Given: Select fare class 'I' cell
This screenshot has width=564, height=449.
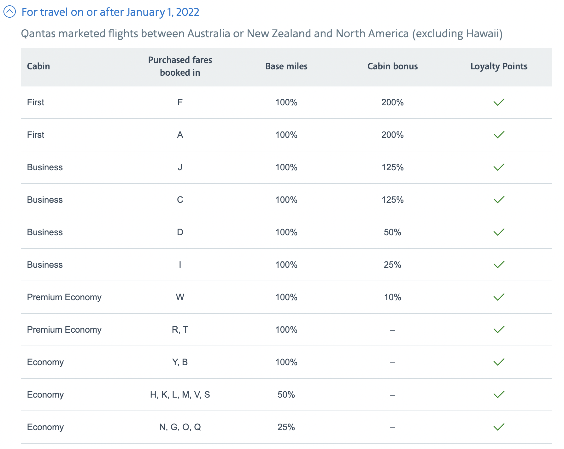Looking at the screenshot, I should [x=180, y=265].
